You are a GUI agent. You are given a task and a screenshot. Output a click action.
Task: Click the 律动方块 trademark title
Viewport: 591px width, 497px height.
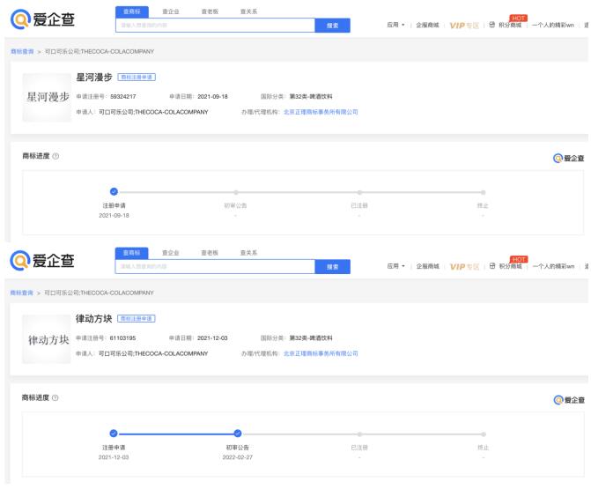point(94,319)
